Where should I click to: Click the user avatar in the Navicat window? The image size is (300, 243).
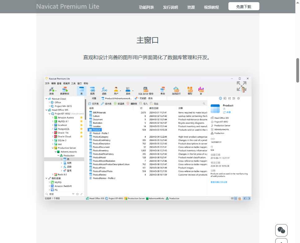(x=244, y=89)
